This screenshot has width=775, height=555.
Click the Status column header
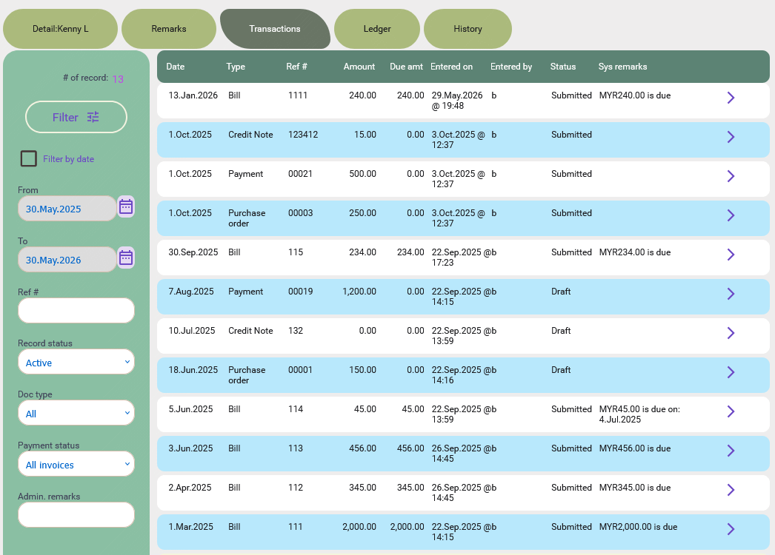(563, 67)
